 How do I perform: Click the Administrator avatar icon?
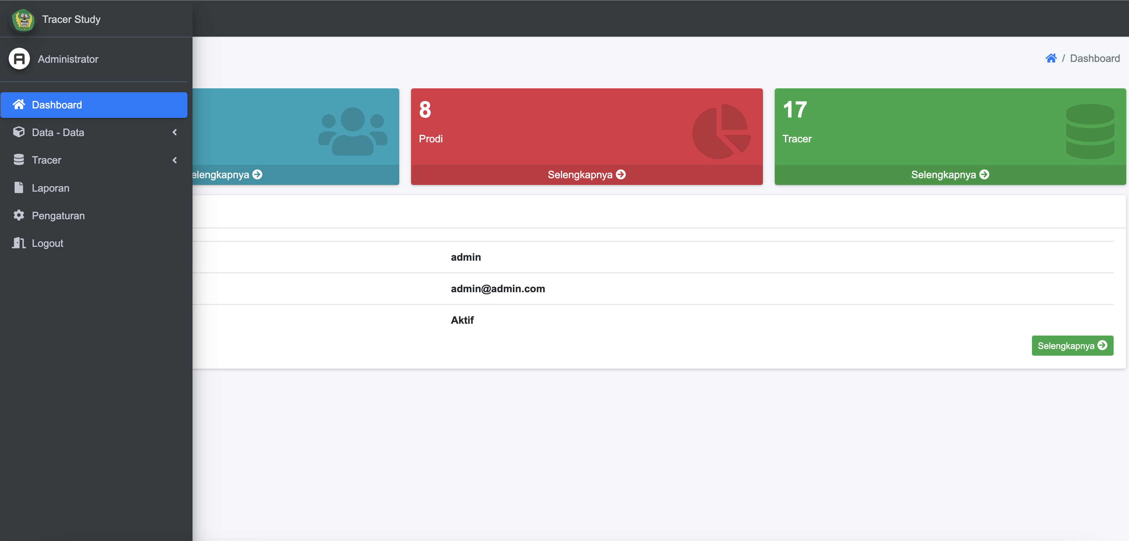19,59
